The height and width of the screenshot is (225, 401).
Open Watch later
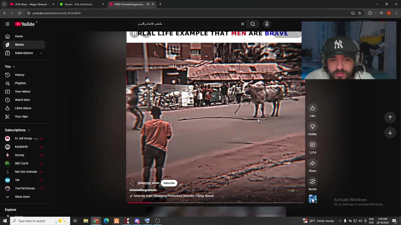[24, 100]
